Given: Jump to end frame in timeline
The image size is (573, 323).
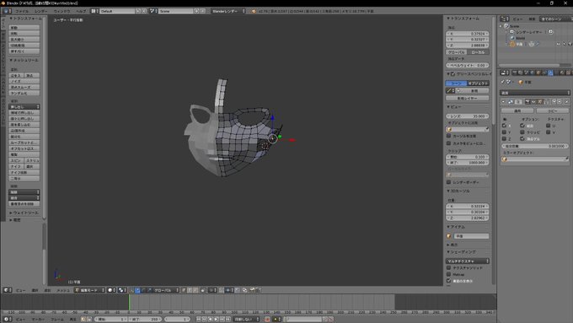Looking at the screenshot, I should pos(228,320).
